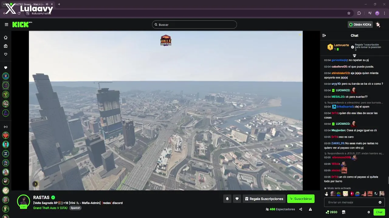This screenshot has width=389, height=218.
Task: Focus the Buscar search field
Action: (x=194, y=25)
